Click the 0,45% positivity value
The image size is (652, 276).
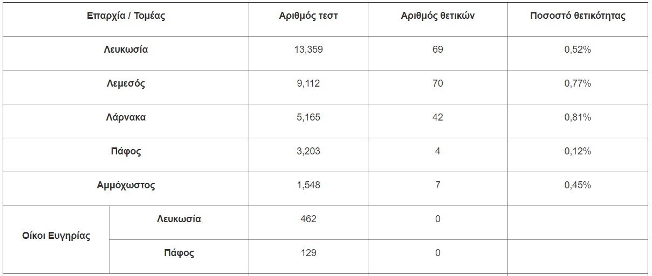point(578,185)
